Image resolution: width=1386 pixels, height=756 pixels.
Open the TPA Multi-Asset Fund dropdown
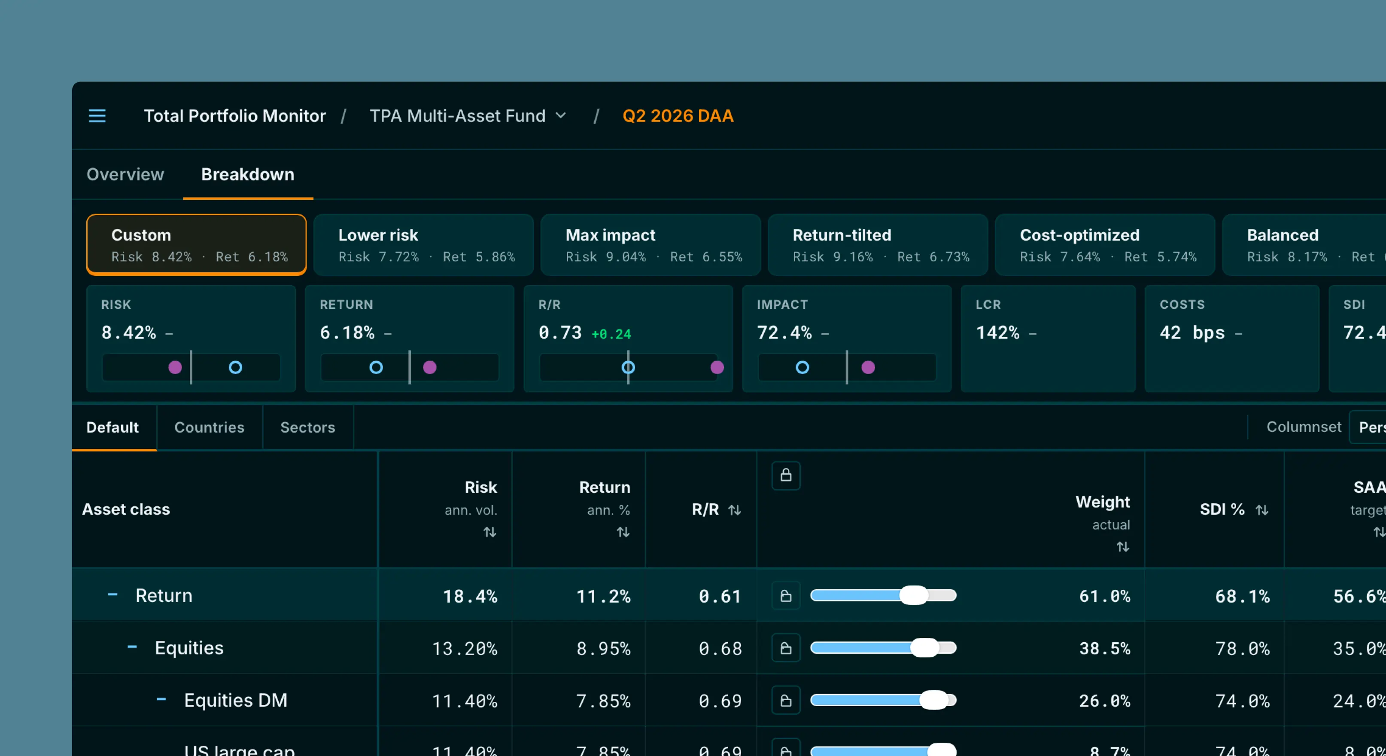point(468,116)
